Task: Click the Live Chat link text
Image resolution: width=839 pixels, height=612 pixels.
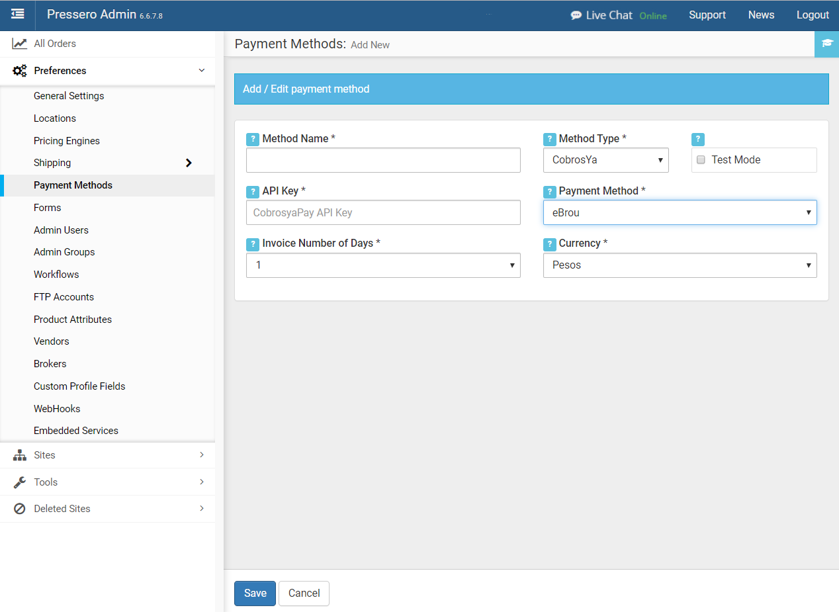Action: pos(609,15)
